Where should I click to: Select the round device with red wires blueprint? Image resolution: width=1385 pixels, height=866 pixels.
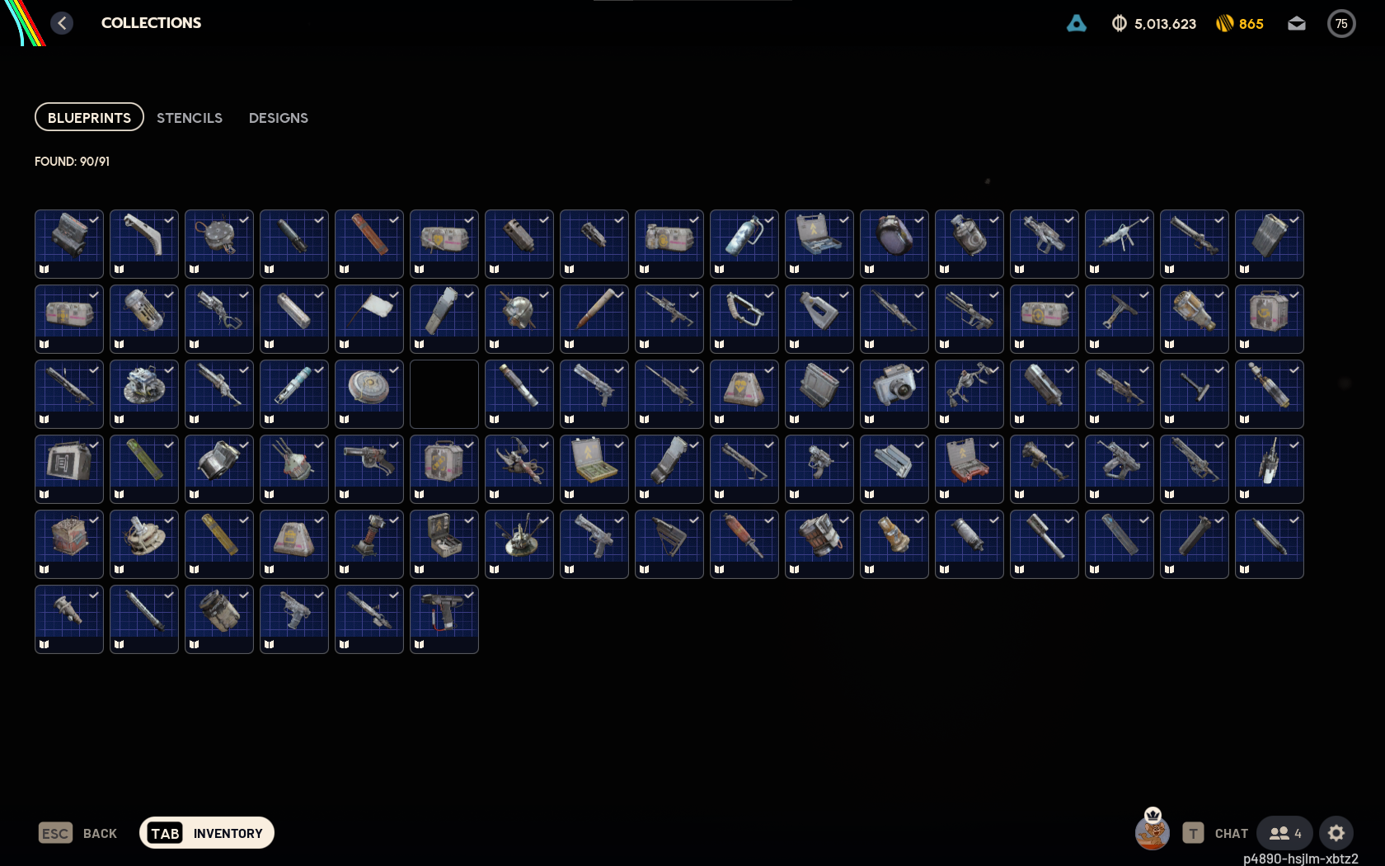pos(219,244)
